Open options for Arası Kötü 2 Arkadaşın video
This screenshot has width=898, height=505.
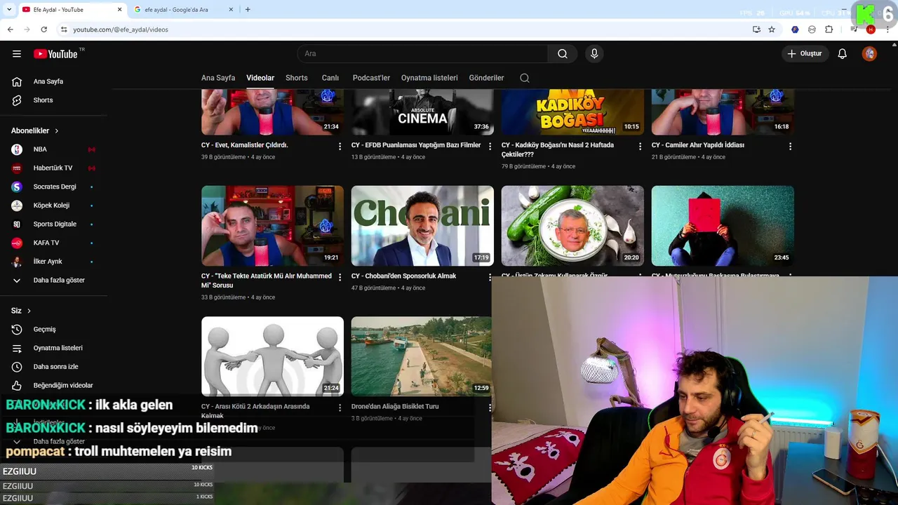[340, 408]
